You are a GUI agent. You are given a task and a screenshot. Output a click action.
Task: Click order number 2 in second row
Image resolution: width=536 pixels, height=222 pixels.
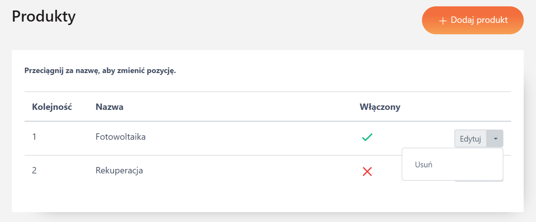pyautogui.click(x=34, y=171)
